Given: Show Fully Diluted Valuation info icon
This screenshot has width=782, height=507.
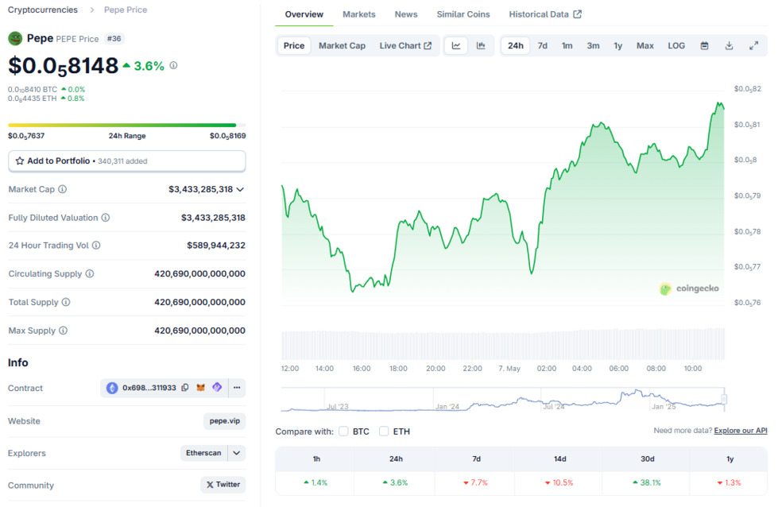Looking at the screenshot, I should [106, 218].
